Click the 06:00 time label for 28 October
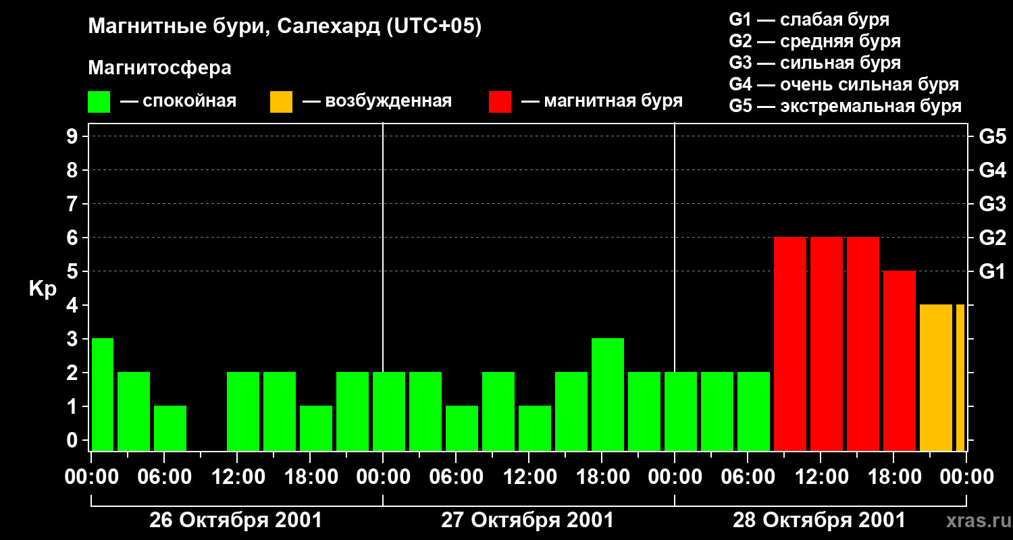1013x540 pixels. click(748, 477)
